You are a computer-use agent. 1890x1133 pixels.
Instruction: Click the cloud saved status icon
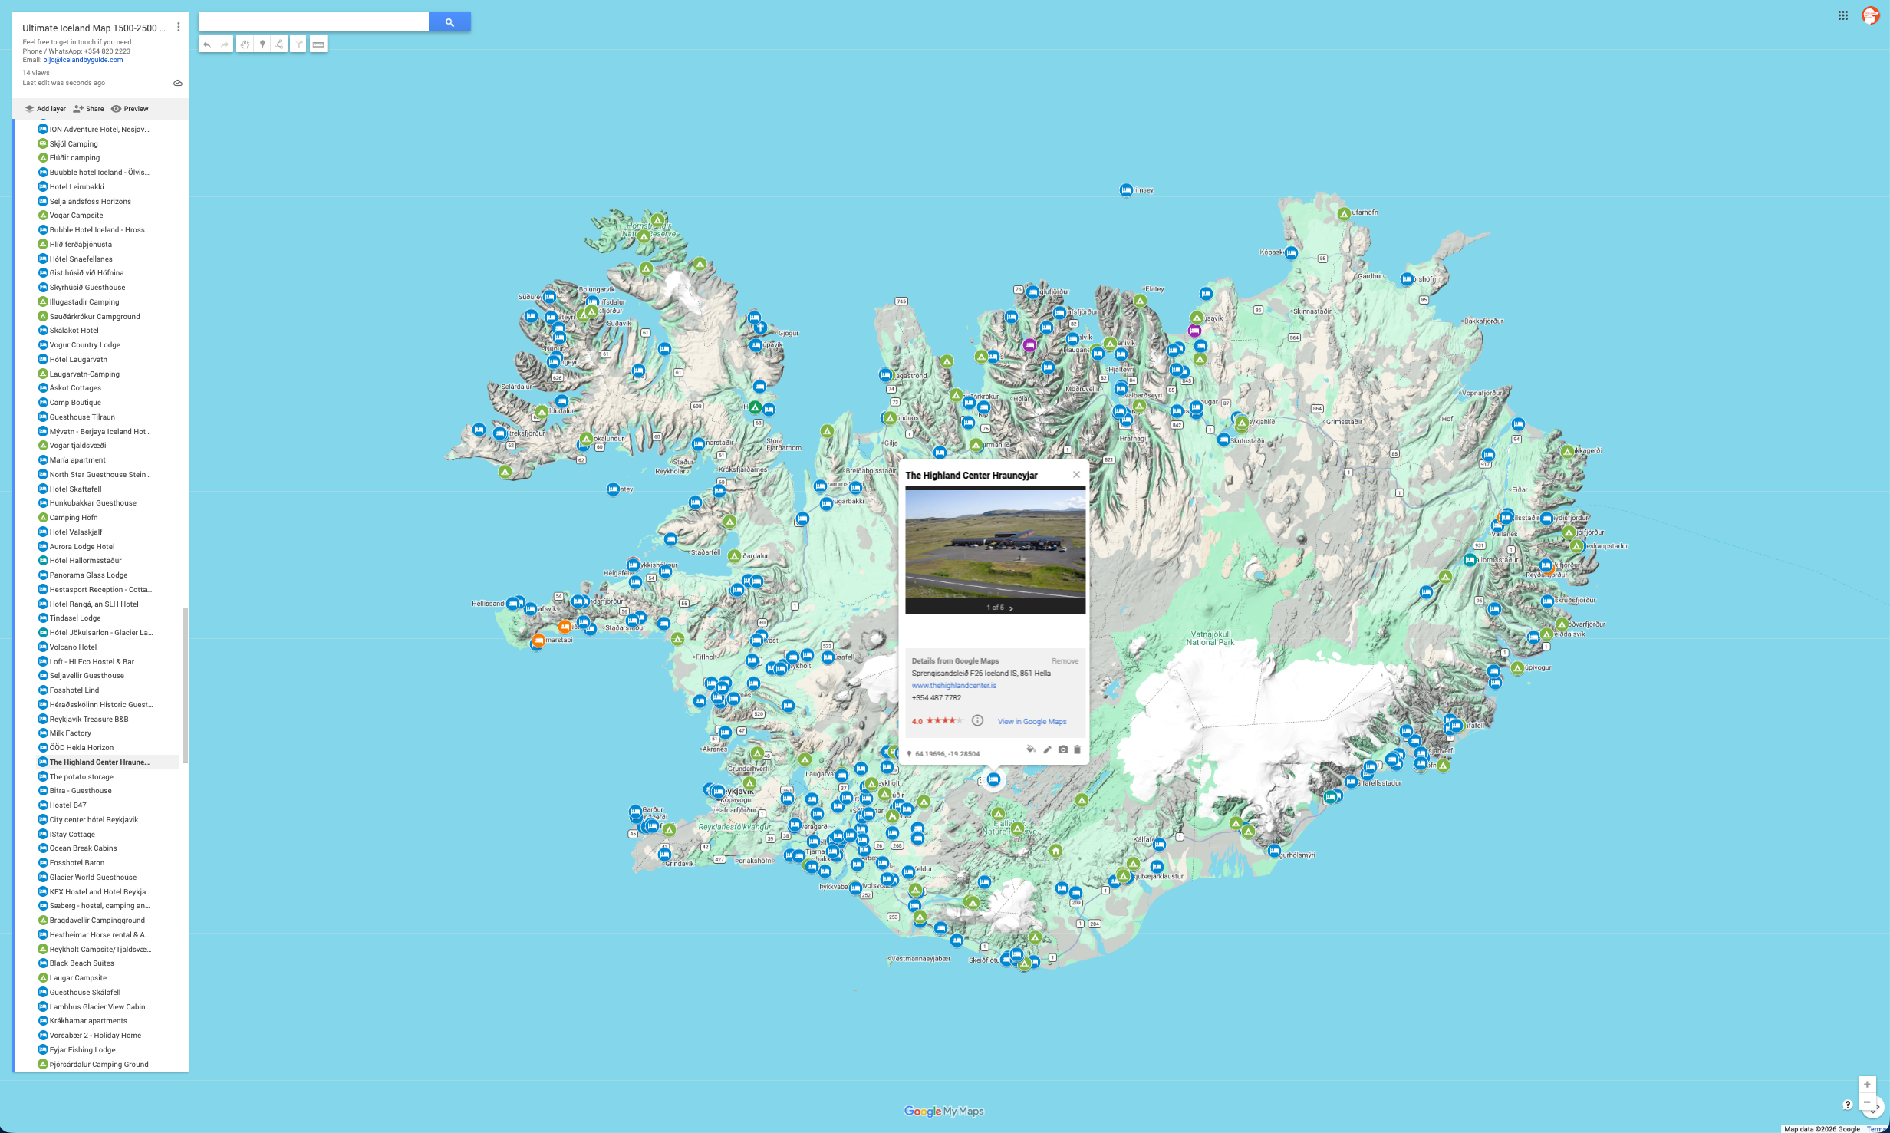pyautogui.click(x=178, y=83)
